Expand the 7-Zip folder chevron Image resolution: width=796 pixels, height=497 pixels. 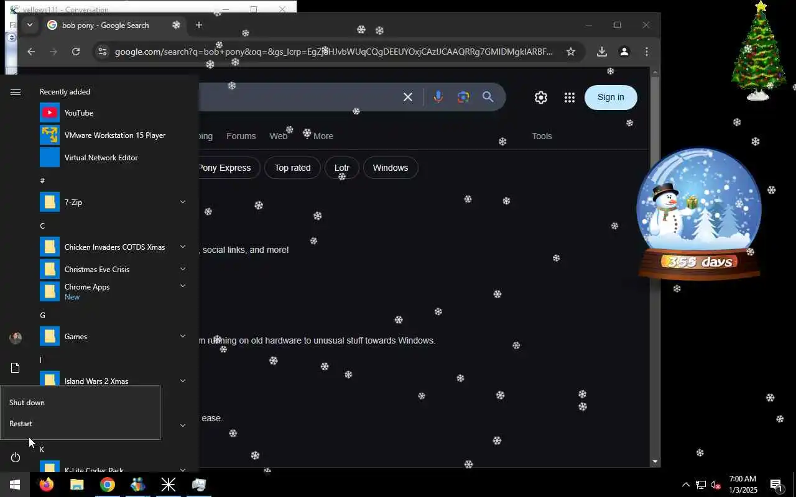coord(183,202)
